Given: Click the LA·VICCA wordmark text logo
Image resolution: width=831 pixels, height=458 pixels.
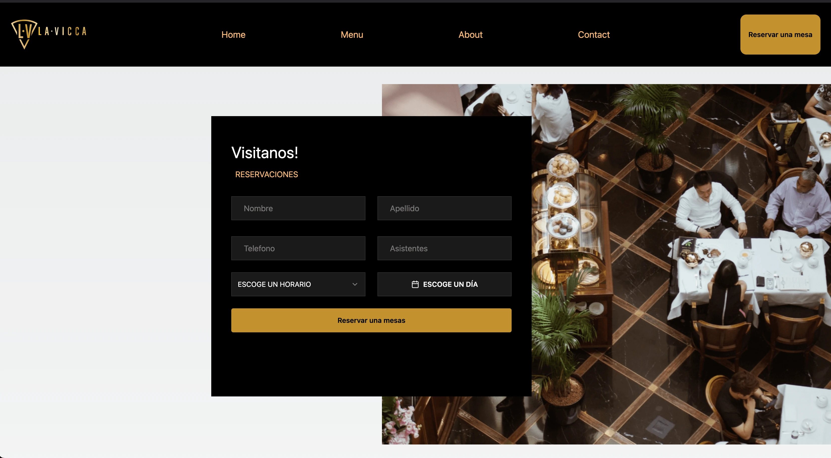Looking at the screenshot, I should (x=62, y=31).
